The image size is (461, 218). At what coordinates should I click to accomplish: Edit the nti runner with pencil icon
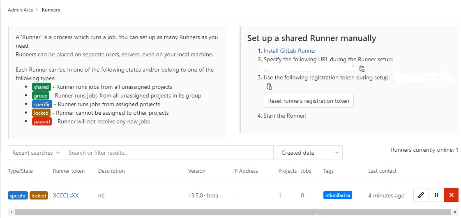421,195
